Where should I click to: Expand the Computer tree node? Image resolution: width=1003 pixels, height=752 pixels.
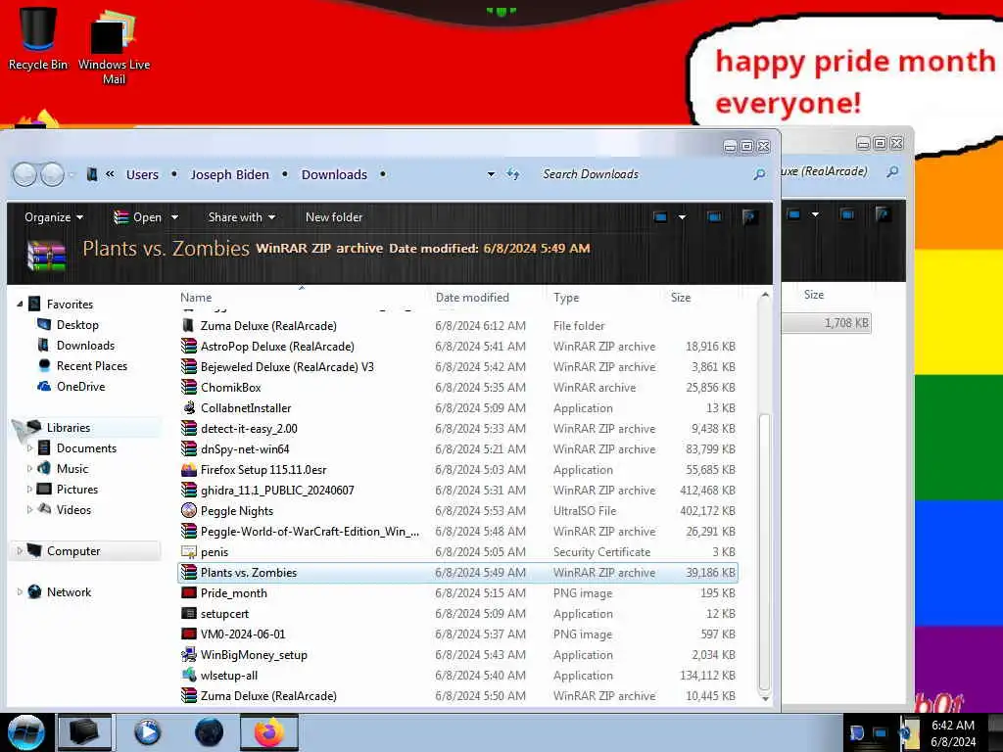(20, 551)
